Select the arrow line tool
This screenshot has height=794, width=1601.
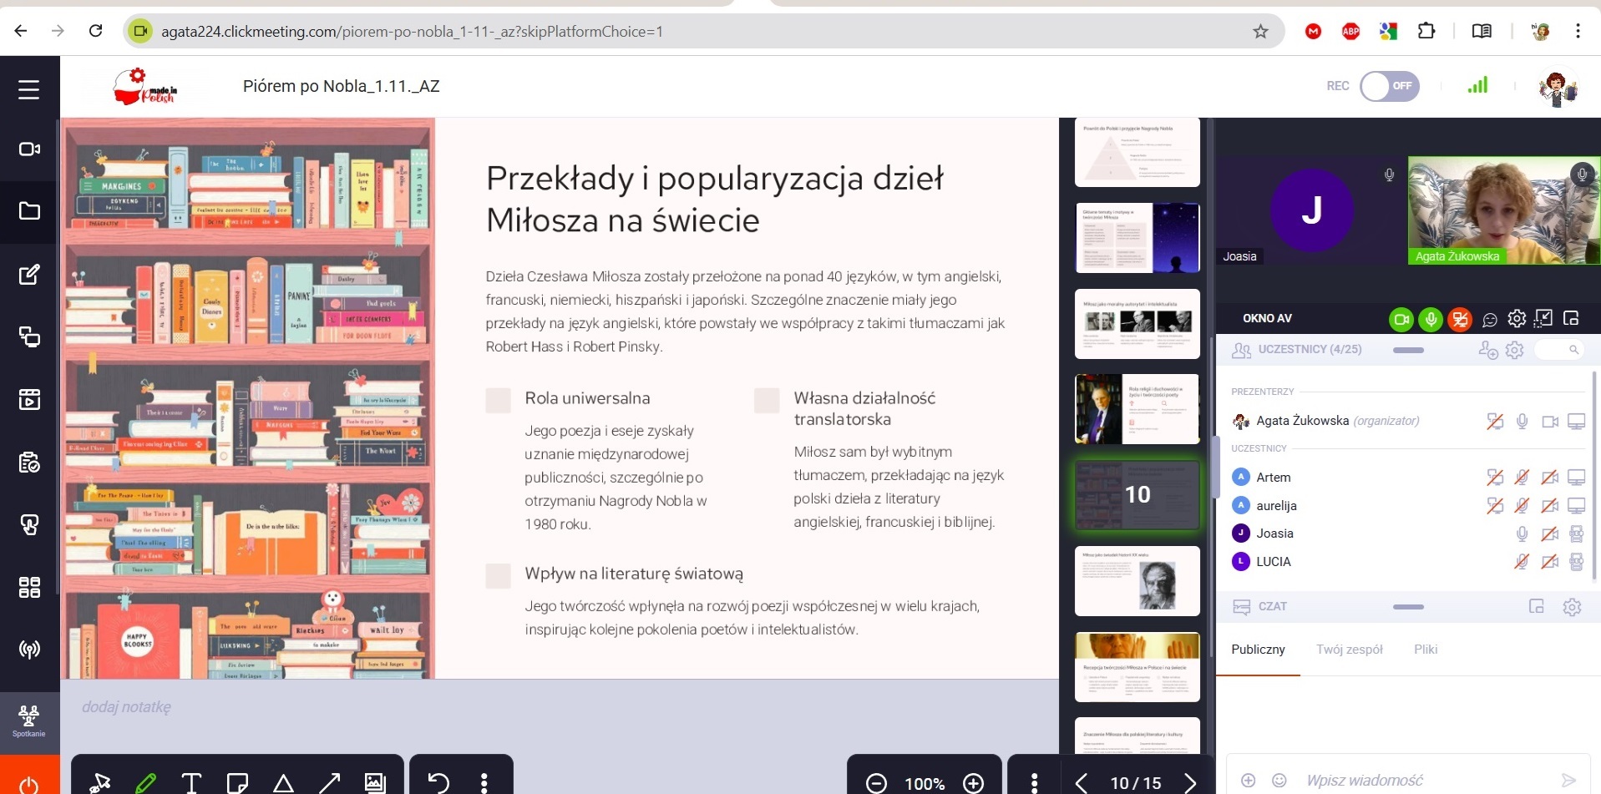(329, 782)
